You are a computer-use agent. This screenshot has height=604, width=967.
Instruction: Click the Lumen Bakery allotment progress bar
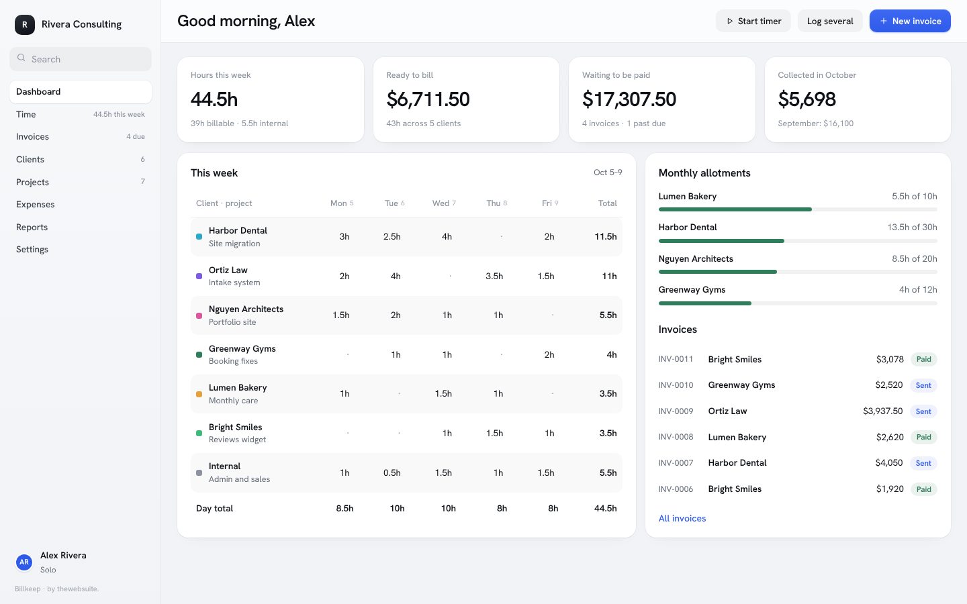798,209
